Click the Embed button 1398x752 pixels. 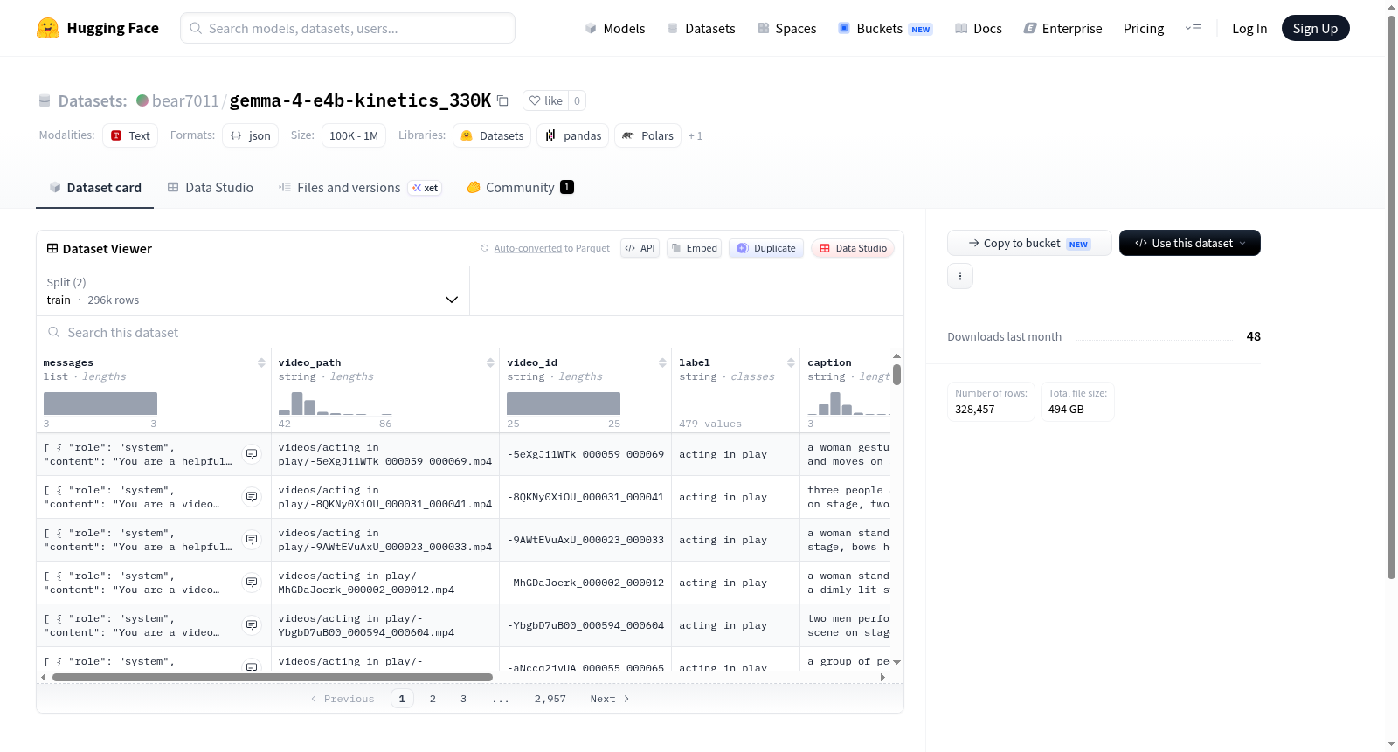[x=694, y=248]
